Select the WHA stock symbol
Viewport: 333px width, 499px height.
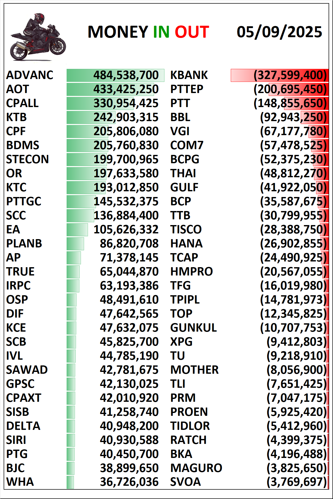coord(20,482)
